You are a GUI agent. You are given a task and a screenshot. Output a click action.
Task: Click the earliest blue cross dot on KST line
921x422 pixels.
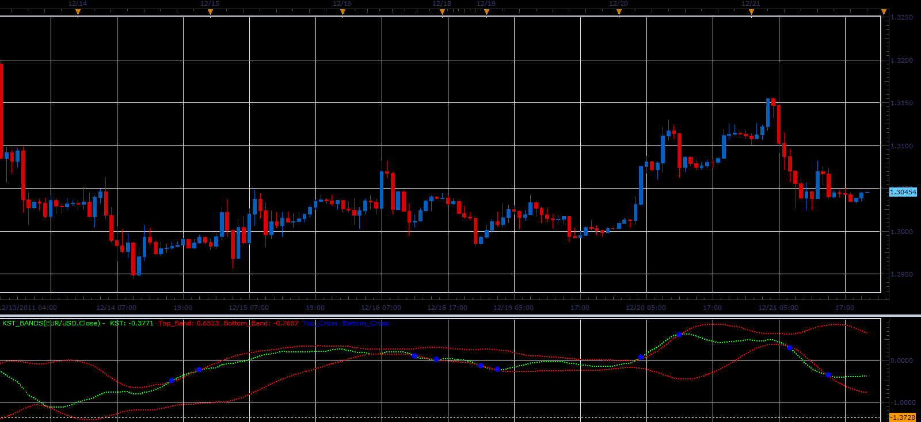[x=172, y=381]
